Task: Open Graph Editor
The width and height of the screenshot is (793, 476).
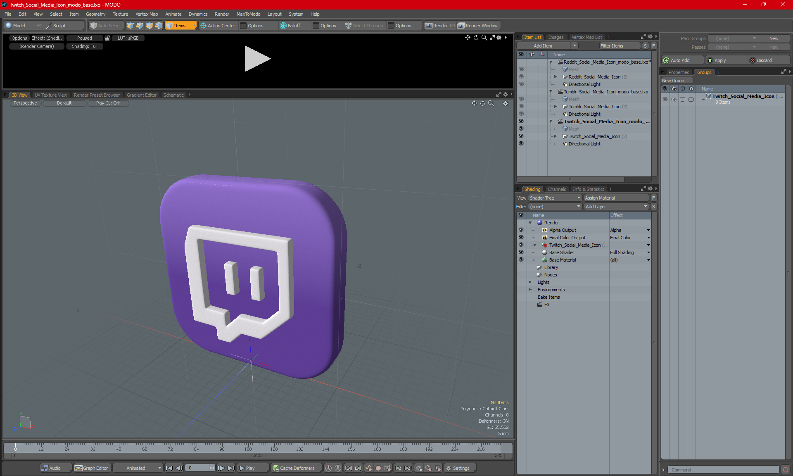Action: (92, 468)
